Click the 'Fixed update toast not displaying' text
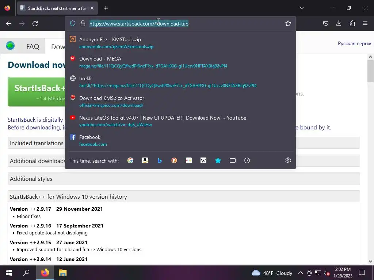Viewport: 374px width, 280px height. click(x=52, y=233)
